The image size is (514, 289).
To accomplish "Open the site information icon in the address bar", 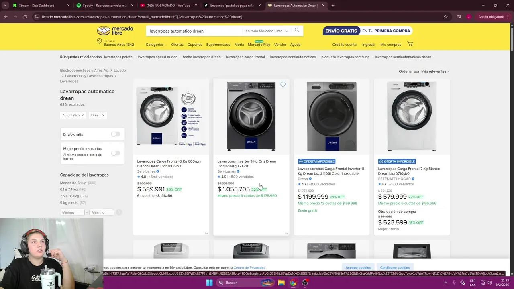I will (37, 17).
